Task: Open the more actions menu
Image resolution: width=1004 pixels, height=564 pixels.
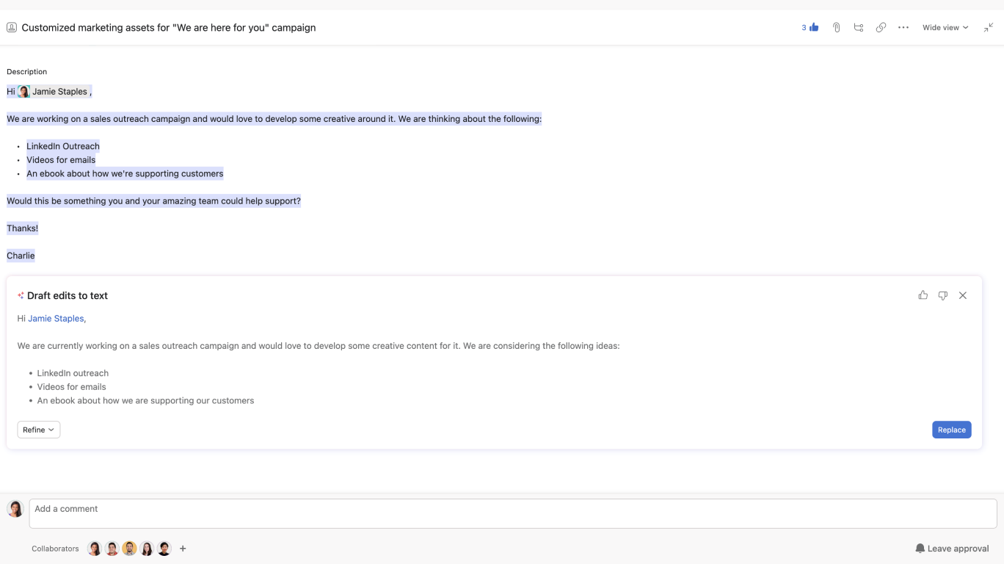Action: click(x=903, y=27)
